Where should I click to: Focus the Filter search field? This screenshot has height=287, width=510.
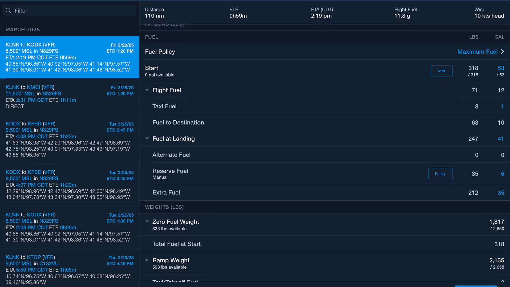[70, 11]
